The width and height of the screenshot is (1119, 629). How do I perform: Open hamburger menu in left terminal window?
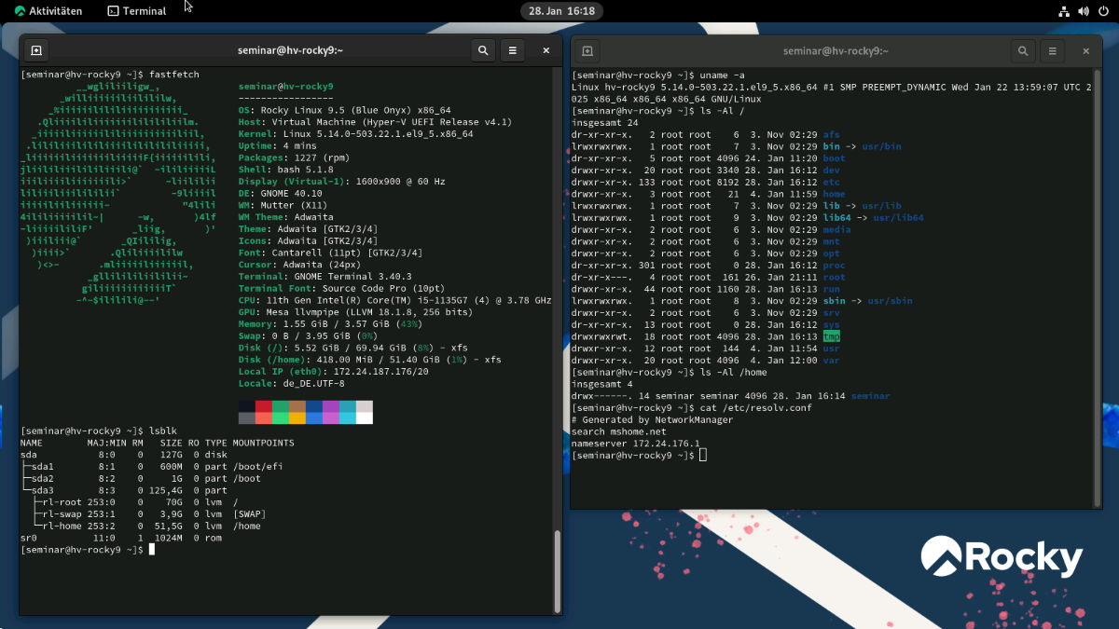coord(512,50)
